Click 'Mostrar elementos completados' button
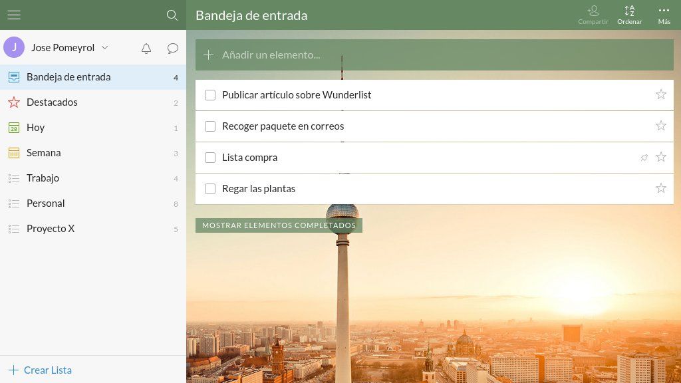This screenshot has width=681, height=383. point(279,225)
